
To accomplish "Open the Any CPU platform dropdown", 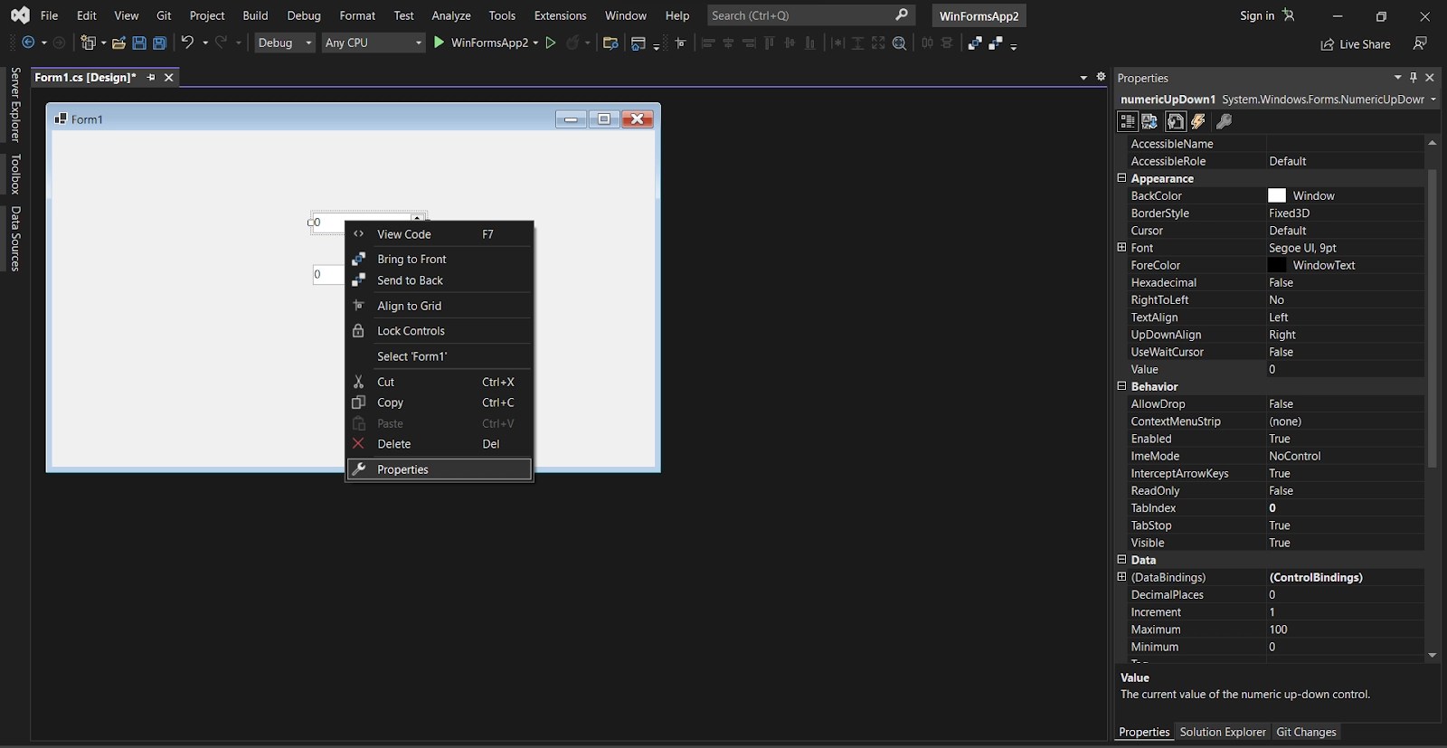I will pyautogui.click(x=374, y=43).
